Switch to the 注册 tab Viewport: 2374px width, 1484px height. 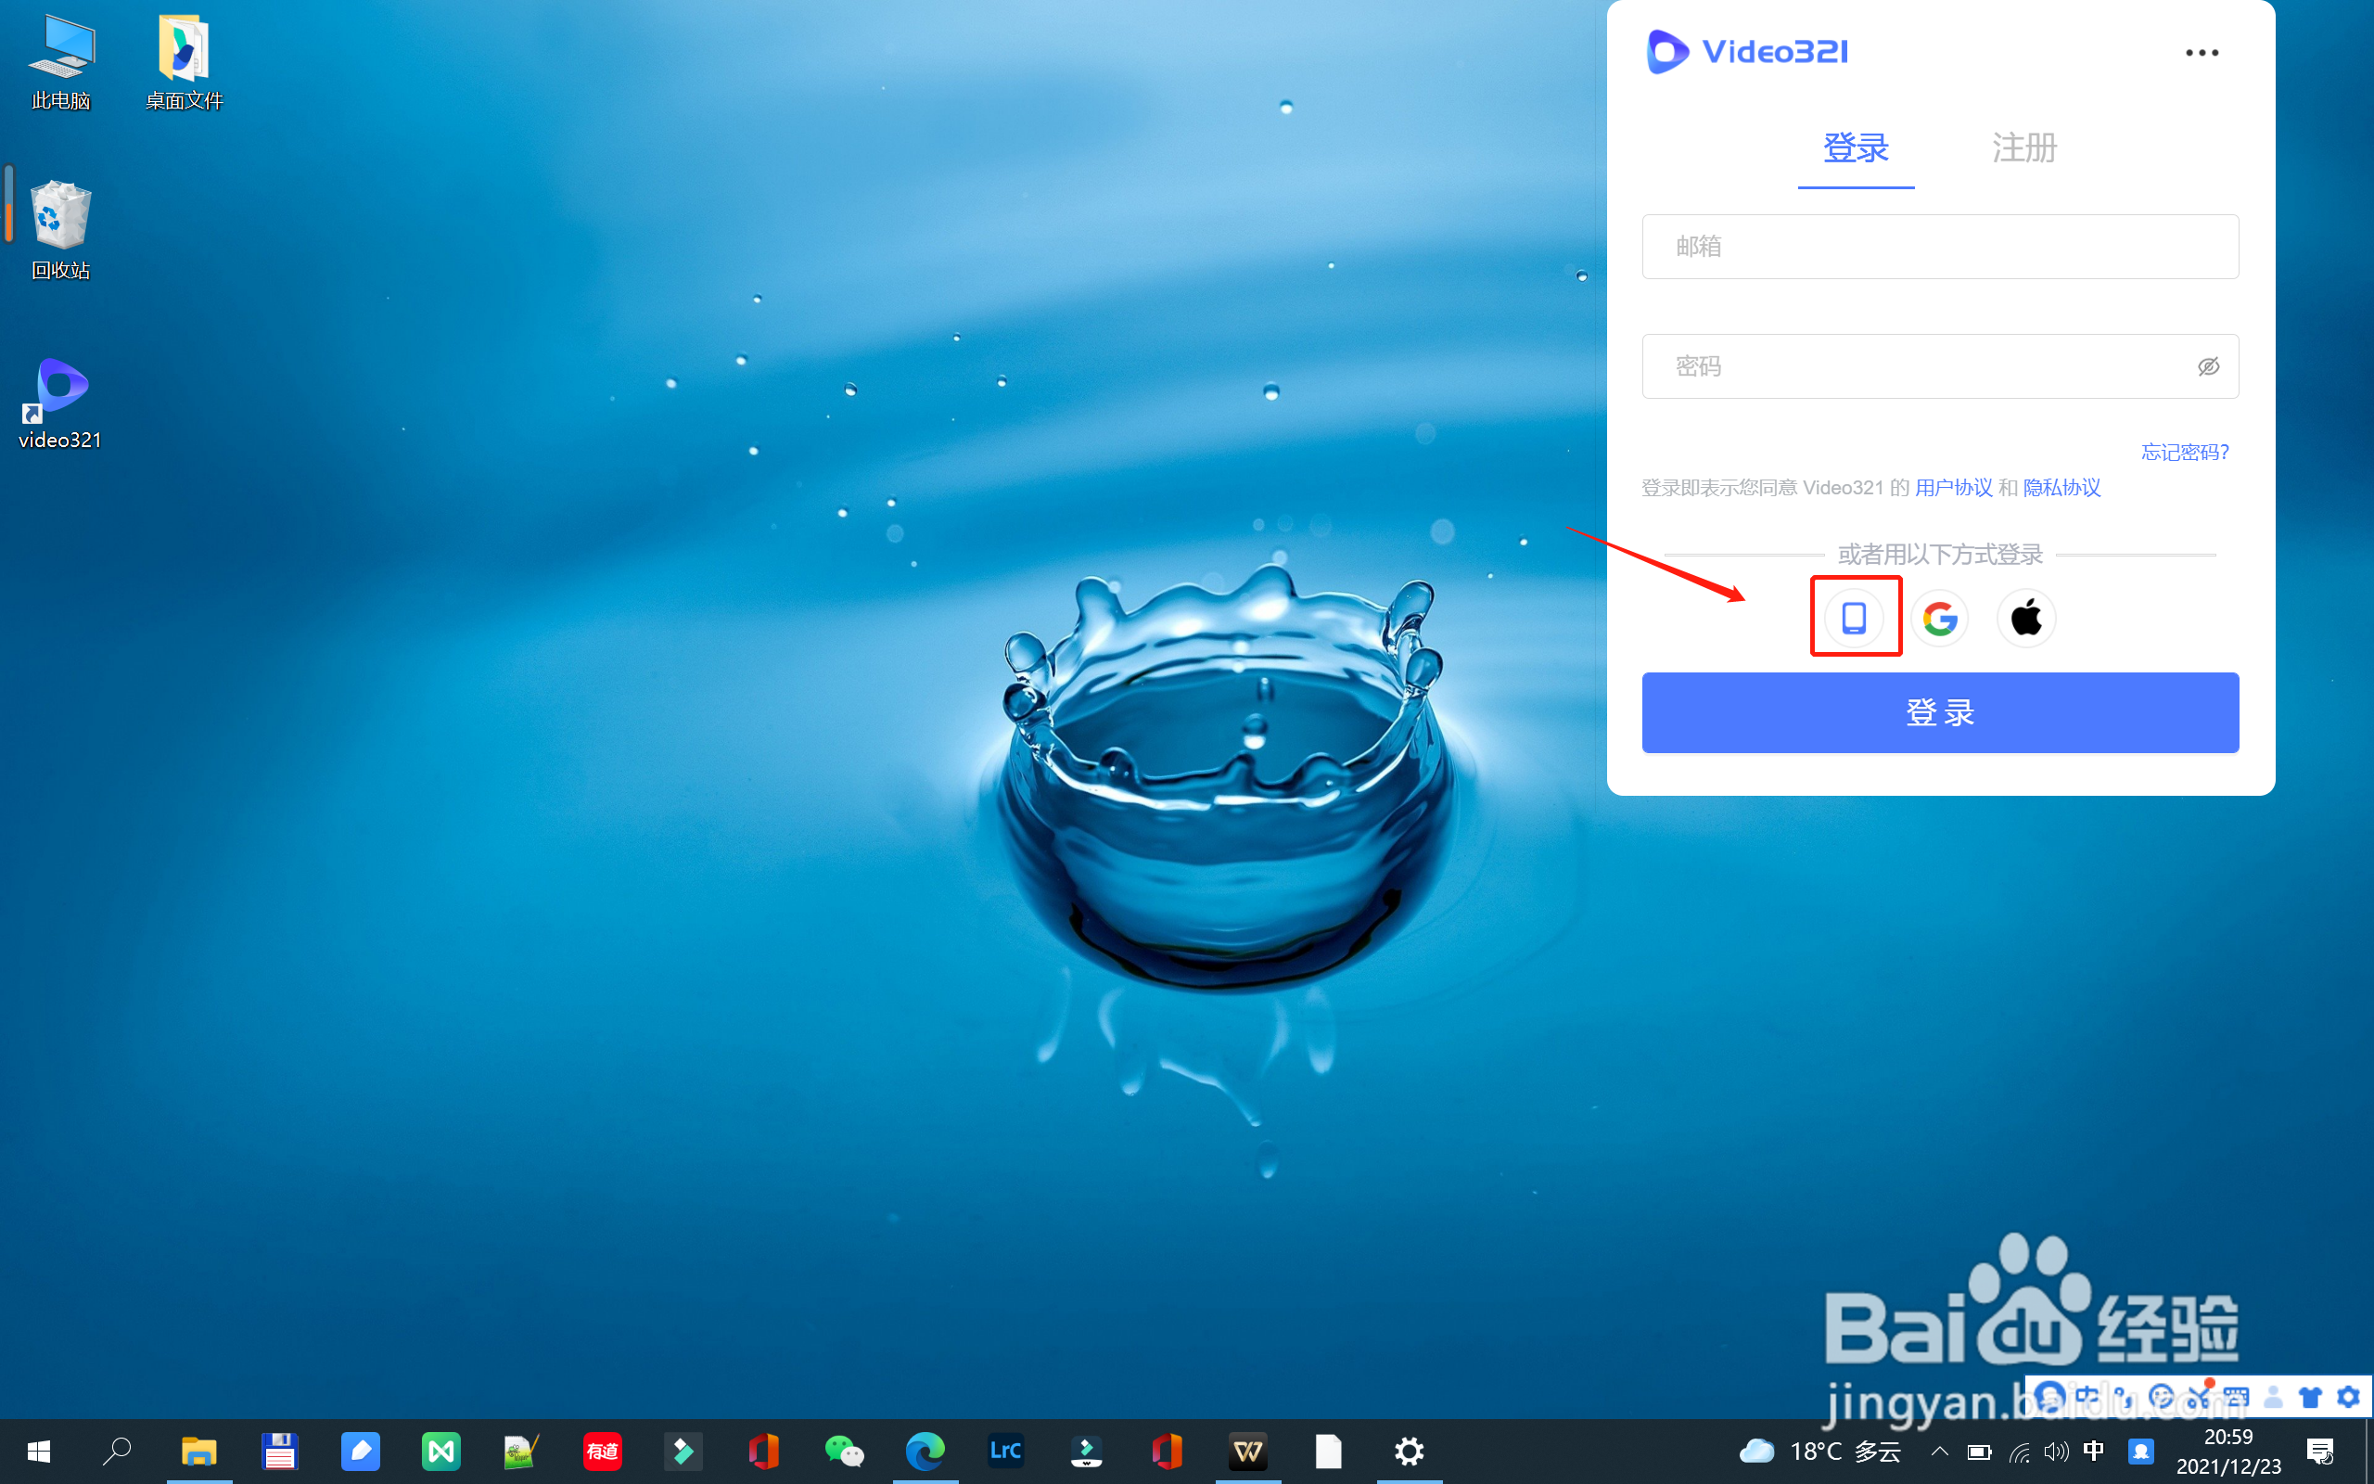pyautogui.click(x=2023, y=148)
